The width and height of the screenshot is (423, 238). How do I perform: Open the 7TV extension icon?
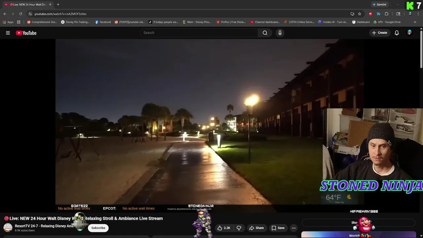(x=378, y=14)
